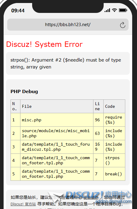The image size is (137, 209).
Task: Select the break() code cell
Action: point(114,174)
